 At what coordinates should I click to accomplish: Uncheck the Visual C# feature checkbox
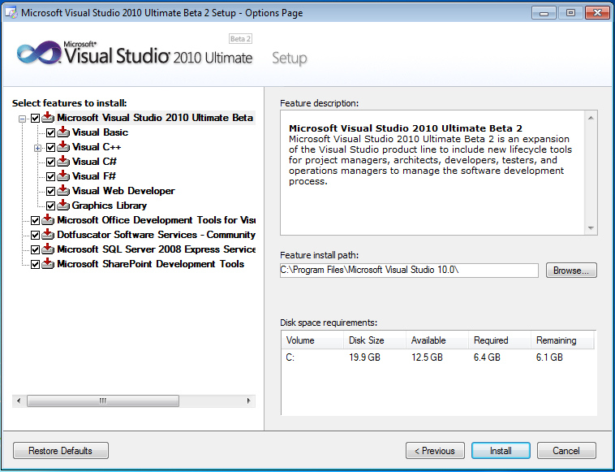pos(51,162)
